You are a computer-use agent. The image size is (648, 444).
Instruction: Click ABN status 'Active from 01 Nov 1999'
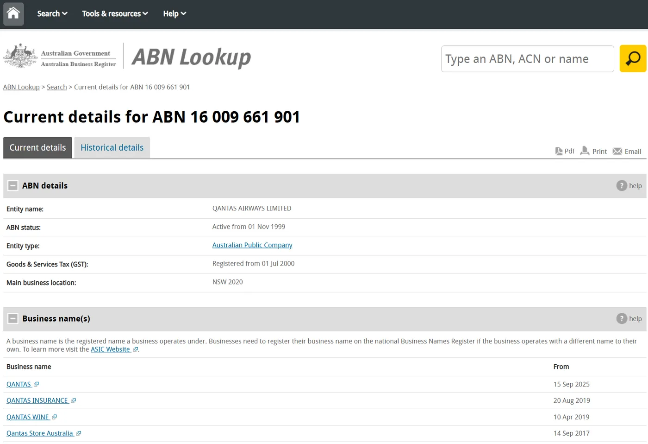tap(249, 227)
